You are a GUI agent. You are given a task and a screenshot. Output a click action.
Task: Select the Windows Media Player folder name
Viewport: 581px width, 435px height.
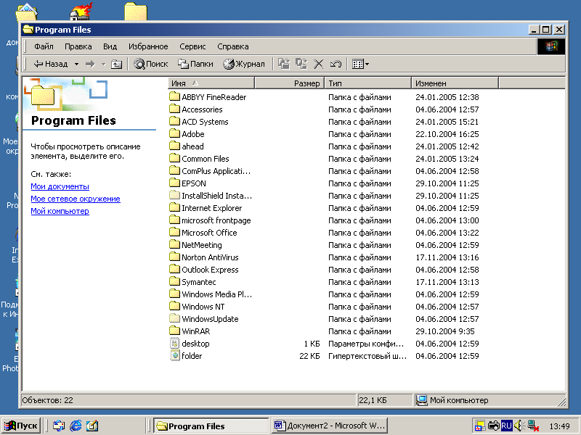pos(216,294)
